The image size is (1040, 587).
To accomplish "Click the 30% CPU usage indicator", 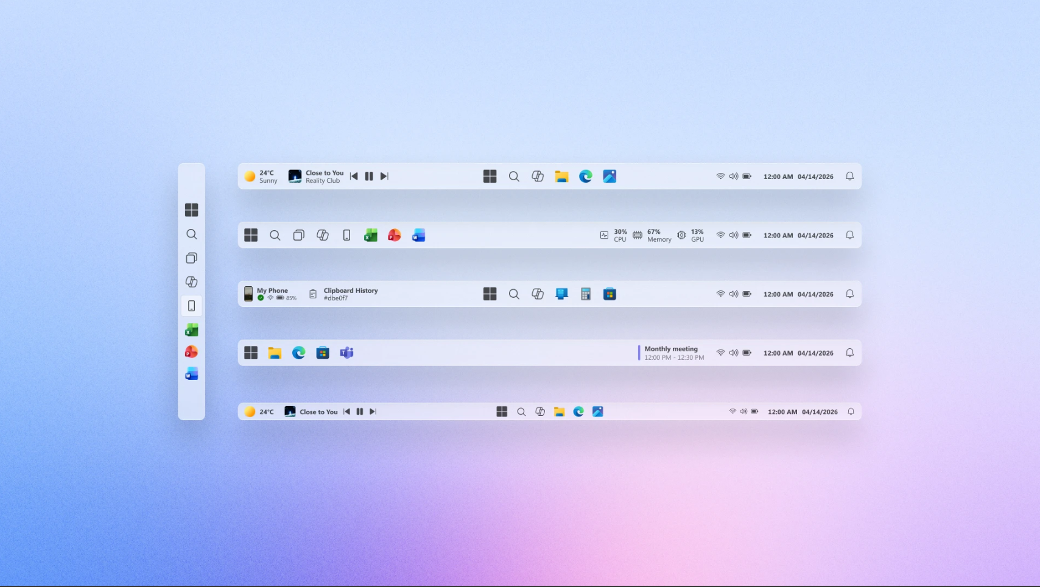I will pyautogui.click(x=614, y=236).
